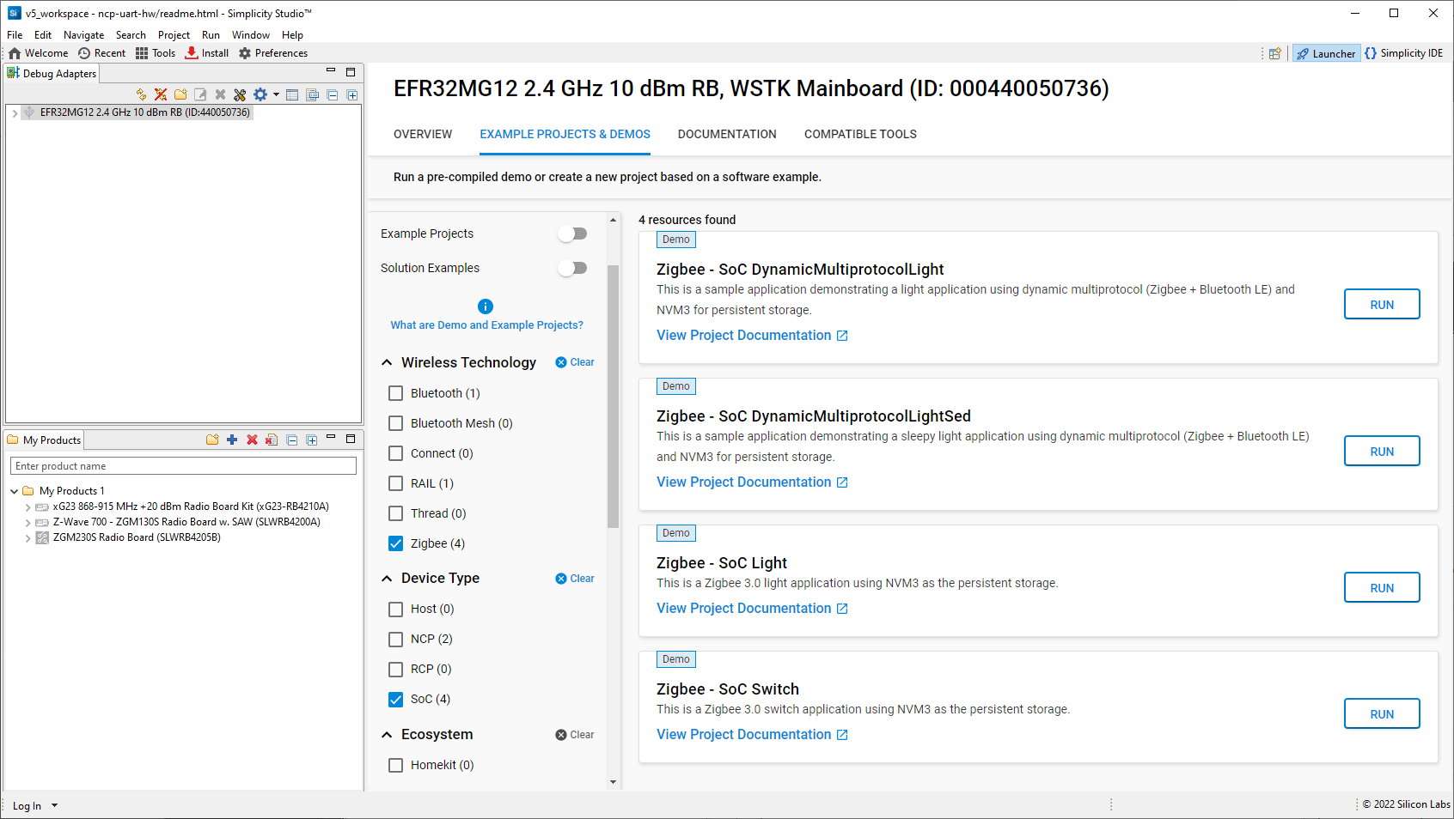The image size is (1454, 819).
Task: Delete a product using red X icon
Action: (x=252, y=440)
